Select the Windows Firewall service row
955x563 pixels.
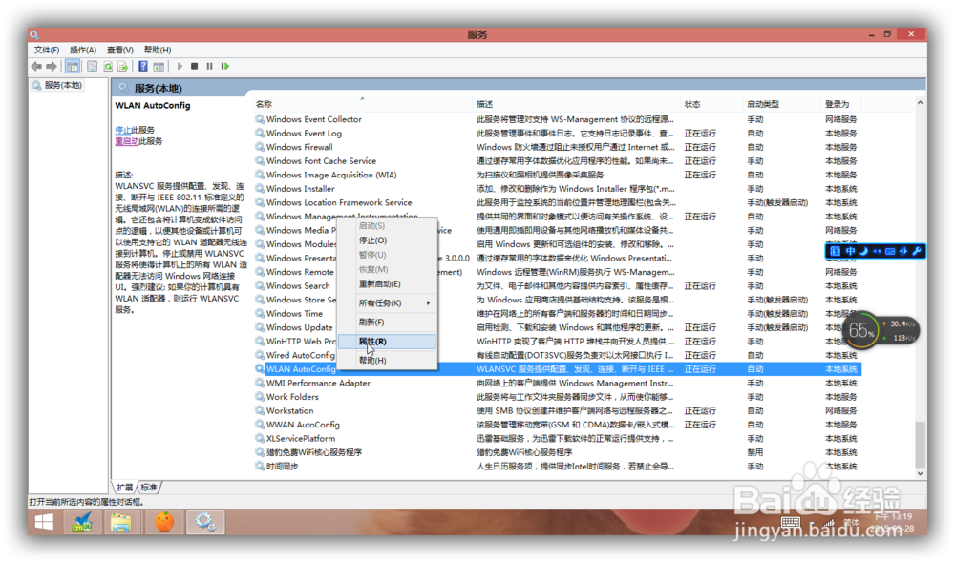[558, 147]
